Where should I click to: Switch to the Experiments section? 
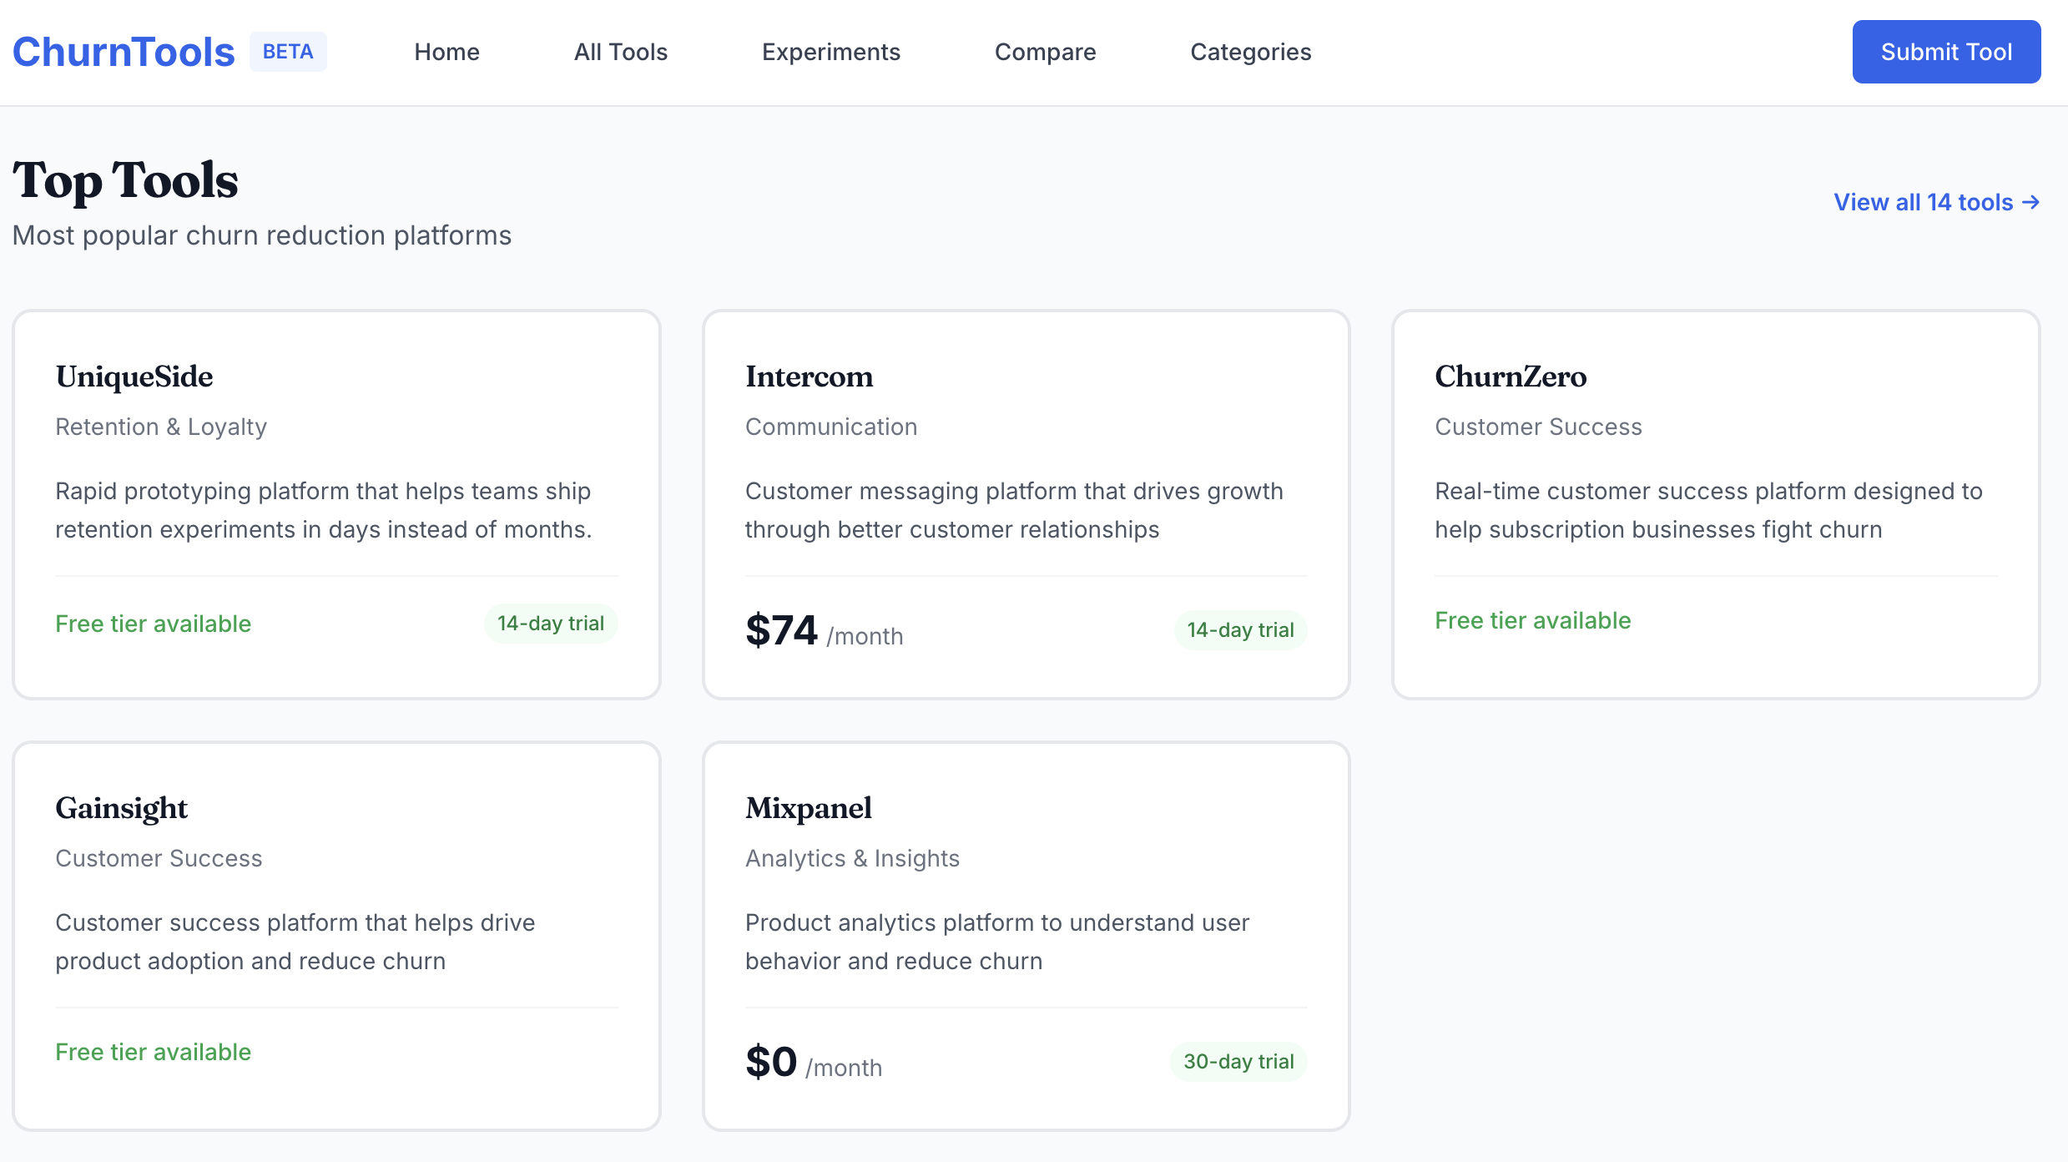[831, 52]
